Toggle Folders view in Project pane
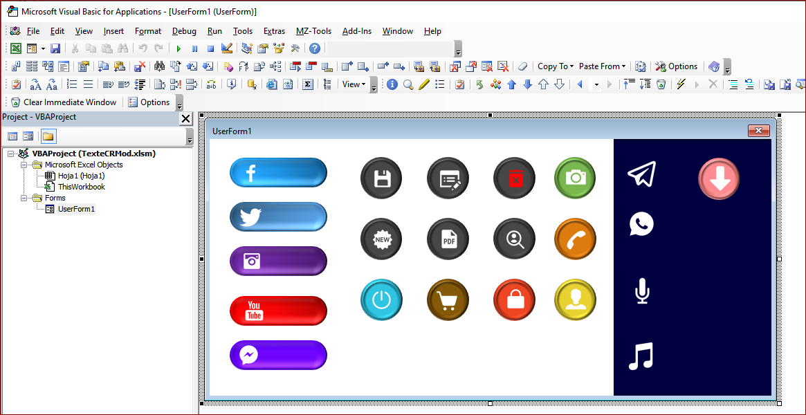The height and width of the screenshot is (415, 806). pos(48,136)
